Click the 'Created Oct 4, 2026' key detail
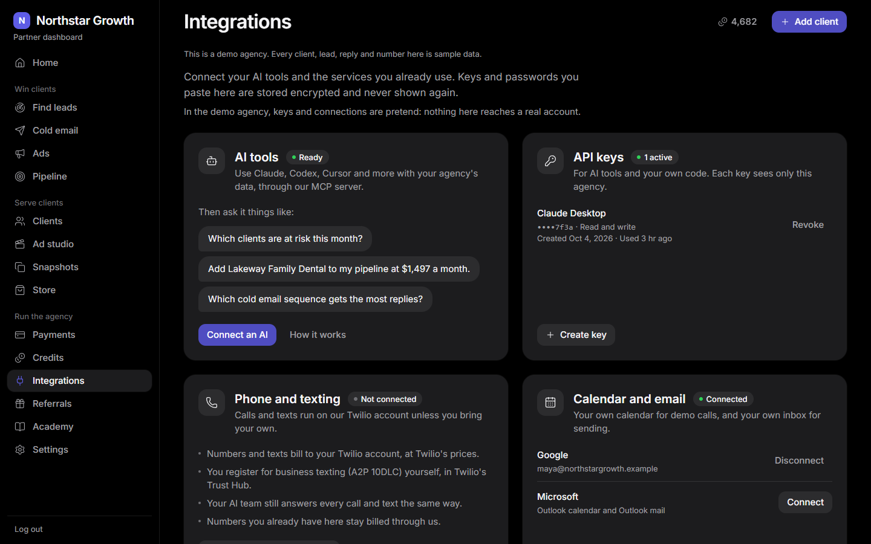 575,239
